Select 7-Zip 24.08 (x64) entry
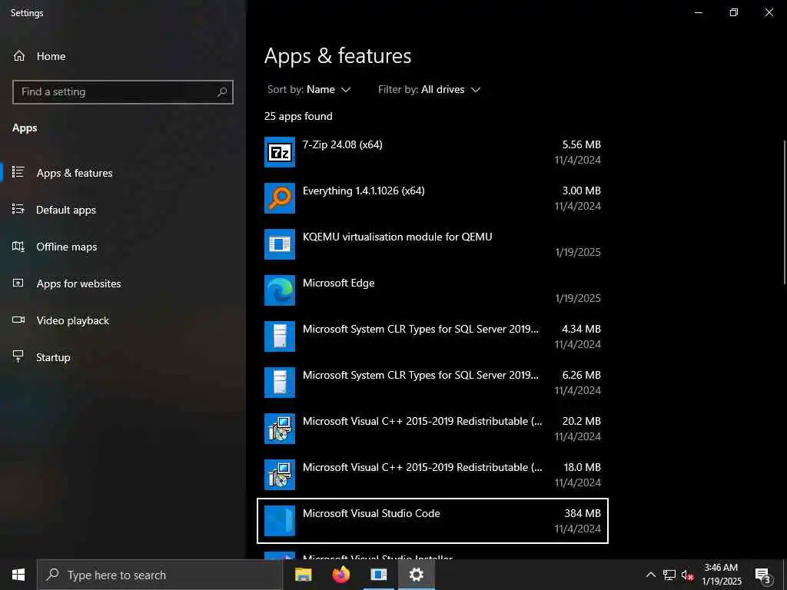This screenshot has width=787, height=590. click(x=433, y=151)
